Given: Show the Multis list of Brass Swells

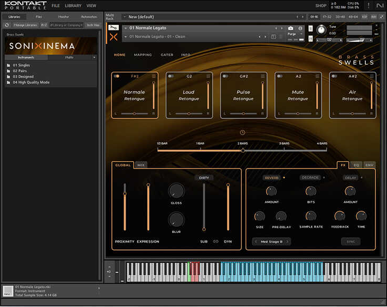Looking at the screenshot, I should [x=69, y=57].
